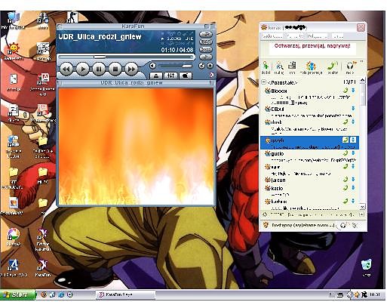Click Tlen contact list scroll down arrow
The height and width of the screenshot is (302, 387).
(362, 207)
